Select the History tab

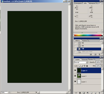[77, 40]
